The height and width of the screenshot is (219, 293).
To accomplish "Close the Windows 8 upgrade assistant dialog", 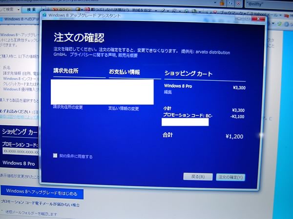I will pos(258,19).
